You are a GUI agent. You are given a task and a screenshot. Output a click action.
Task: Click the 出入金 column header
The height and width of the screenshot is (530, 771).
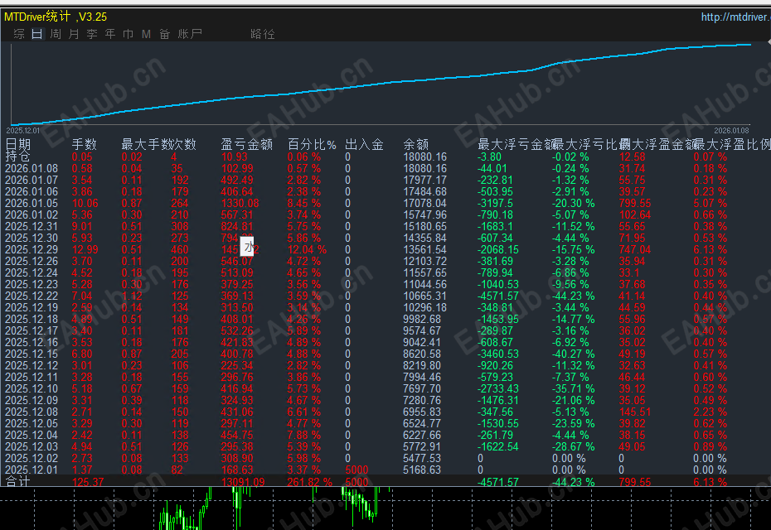(364, 144)
